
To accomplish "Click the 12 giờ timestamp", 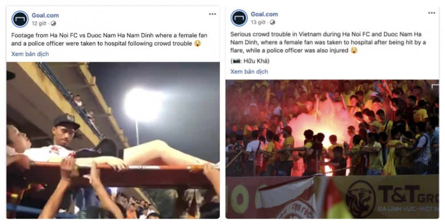I will pos(39,24).
